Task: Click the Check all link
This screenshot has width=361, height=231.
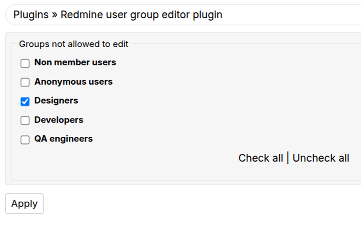Action: (x=261, y=158)
